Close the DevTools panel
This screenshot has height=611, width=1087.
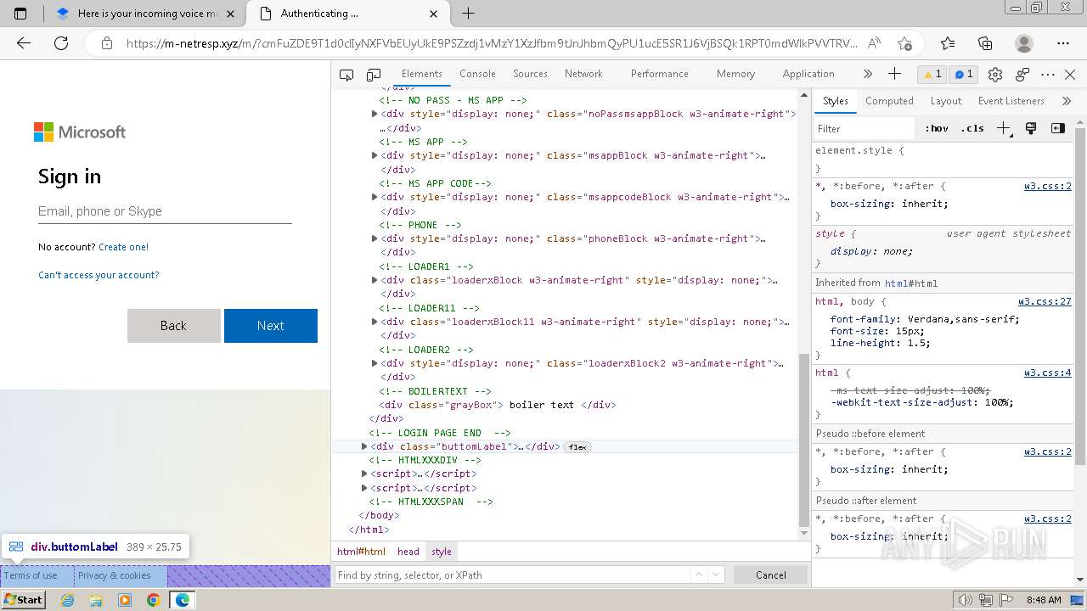tap(1070, 75)
